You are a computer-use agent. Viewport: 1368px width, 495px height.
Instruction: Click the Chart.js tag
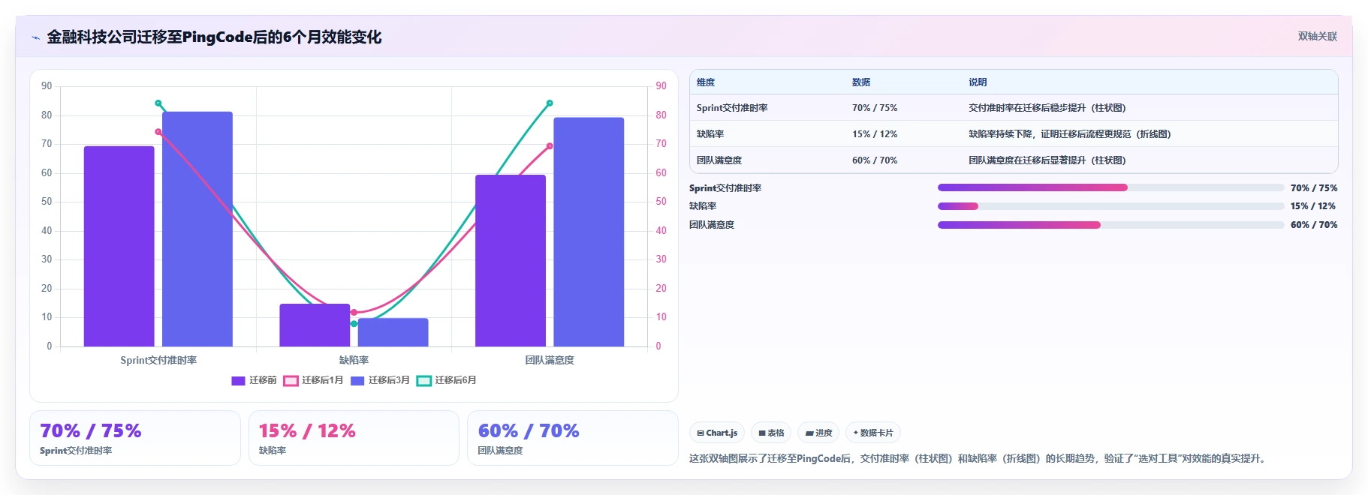click(x=717, y=433)
